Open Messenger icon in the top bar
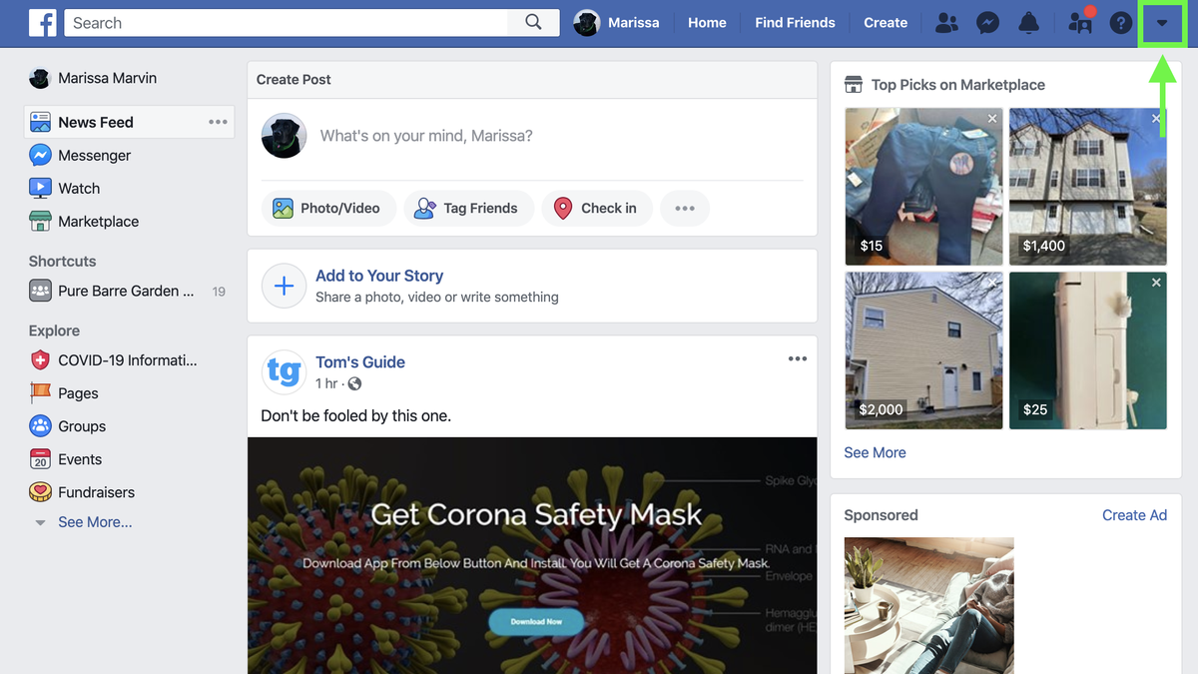This screenshot has width=1198, height=674. tap(987, 22)
